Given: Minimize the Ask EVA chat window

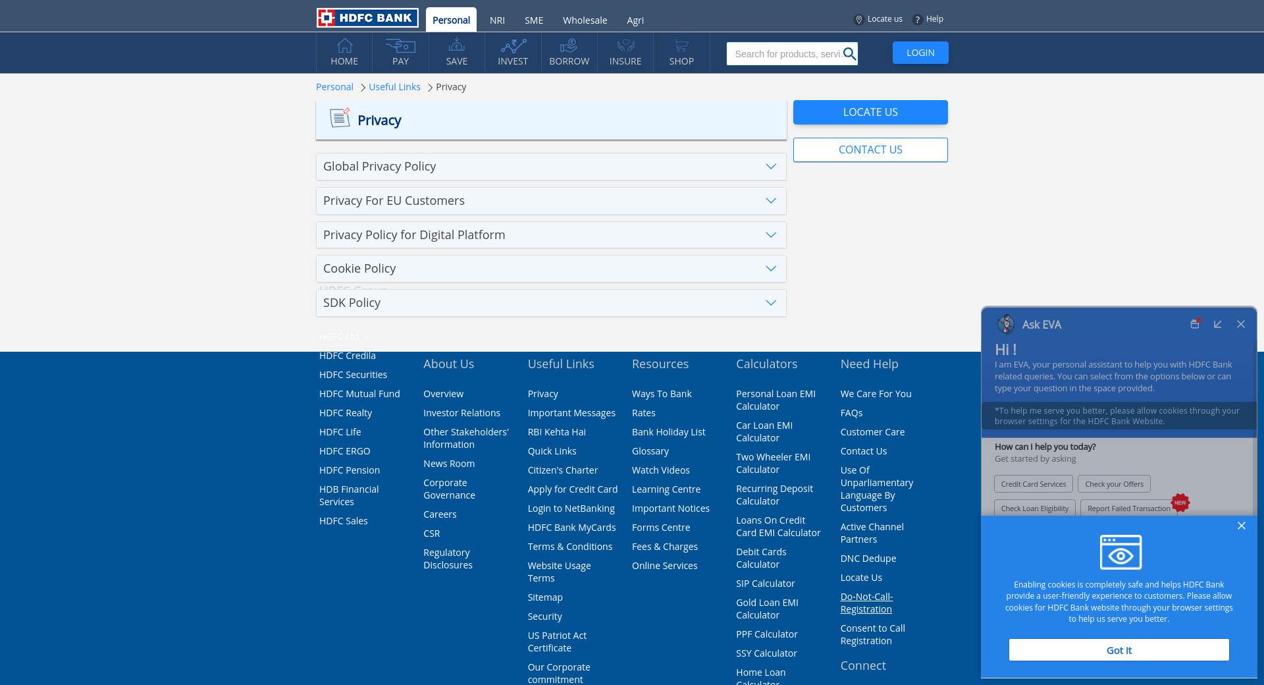Looking at the screenshot, I should pyautogui.click(x=1217, y=324).
